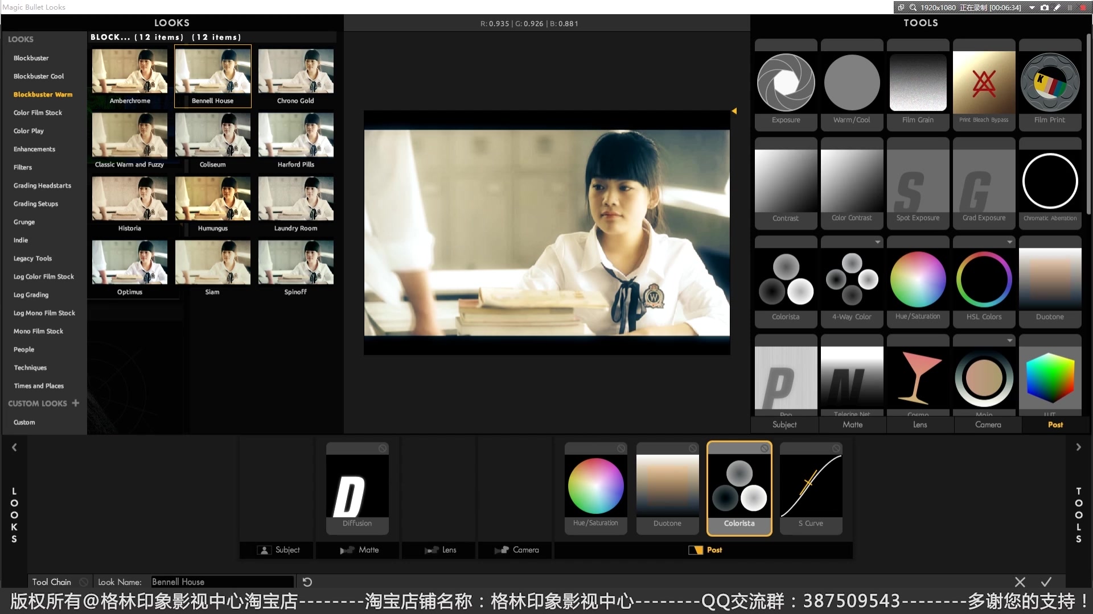Select Hue/Saturation tool in the chain
Viewport: 1093px width, 614px height.
click(595, 489)
